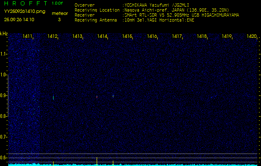Click the meteor count number 3
The width and height of the screenshot is (261, 166).
pyautogui.click(x=59, y=20)
